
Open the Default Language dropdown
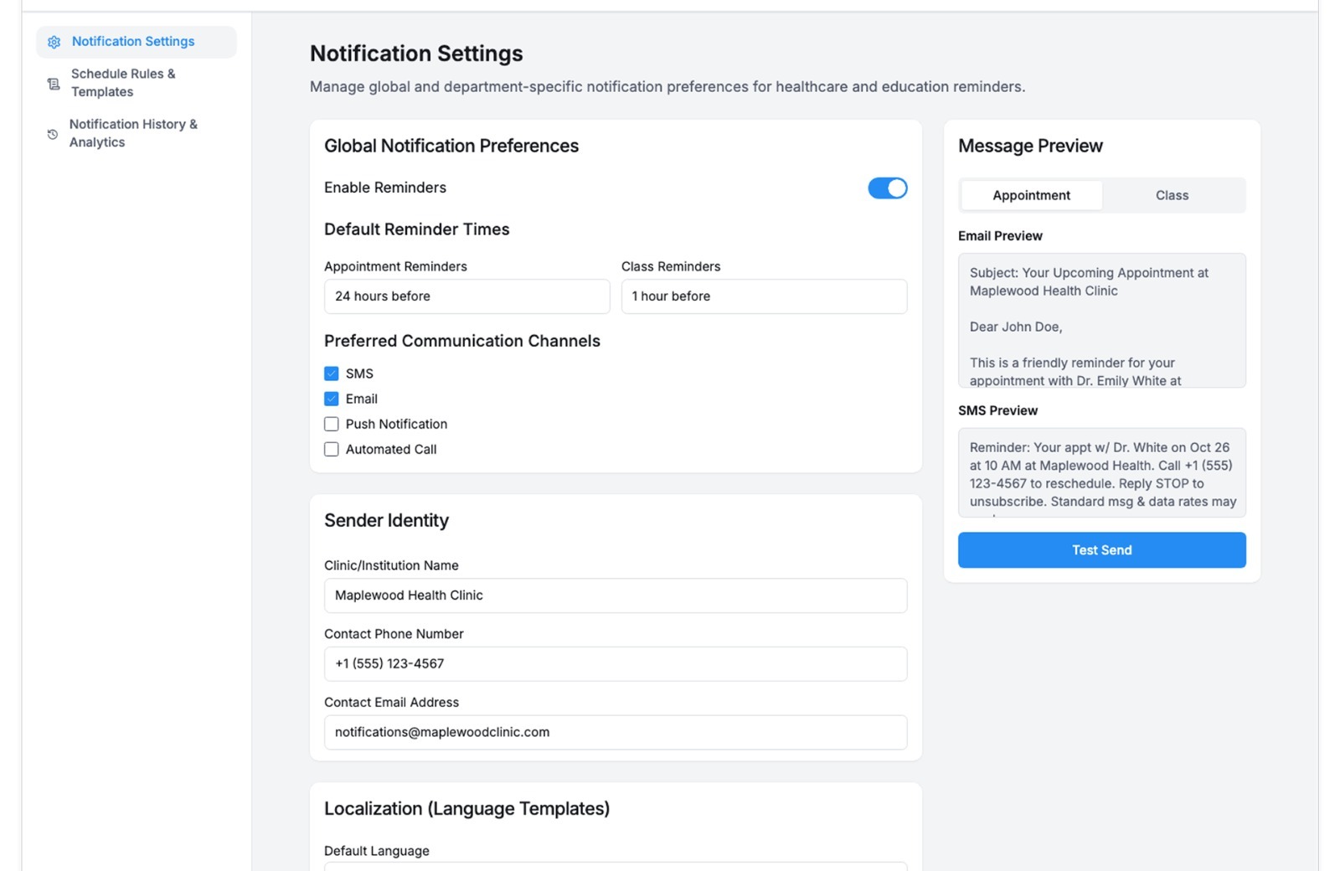click(x=615, y=865)
